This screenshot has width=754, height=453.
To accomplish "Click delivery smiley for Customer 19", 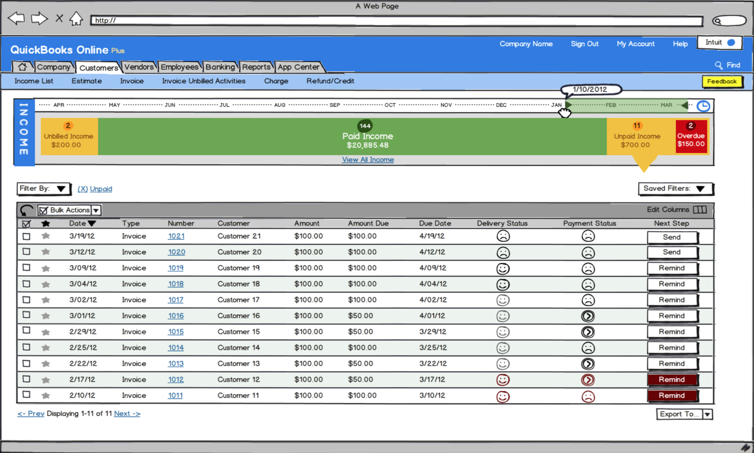I will point(503,269).
